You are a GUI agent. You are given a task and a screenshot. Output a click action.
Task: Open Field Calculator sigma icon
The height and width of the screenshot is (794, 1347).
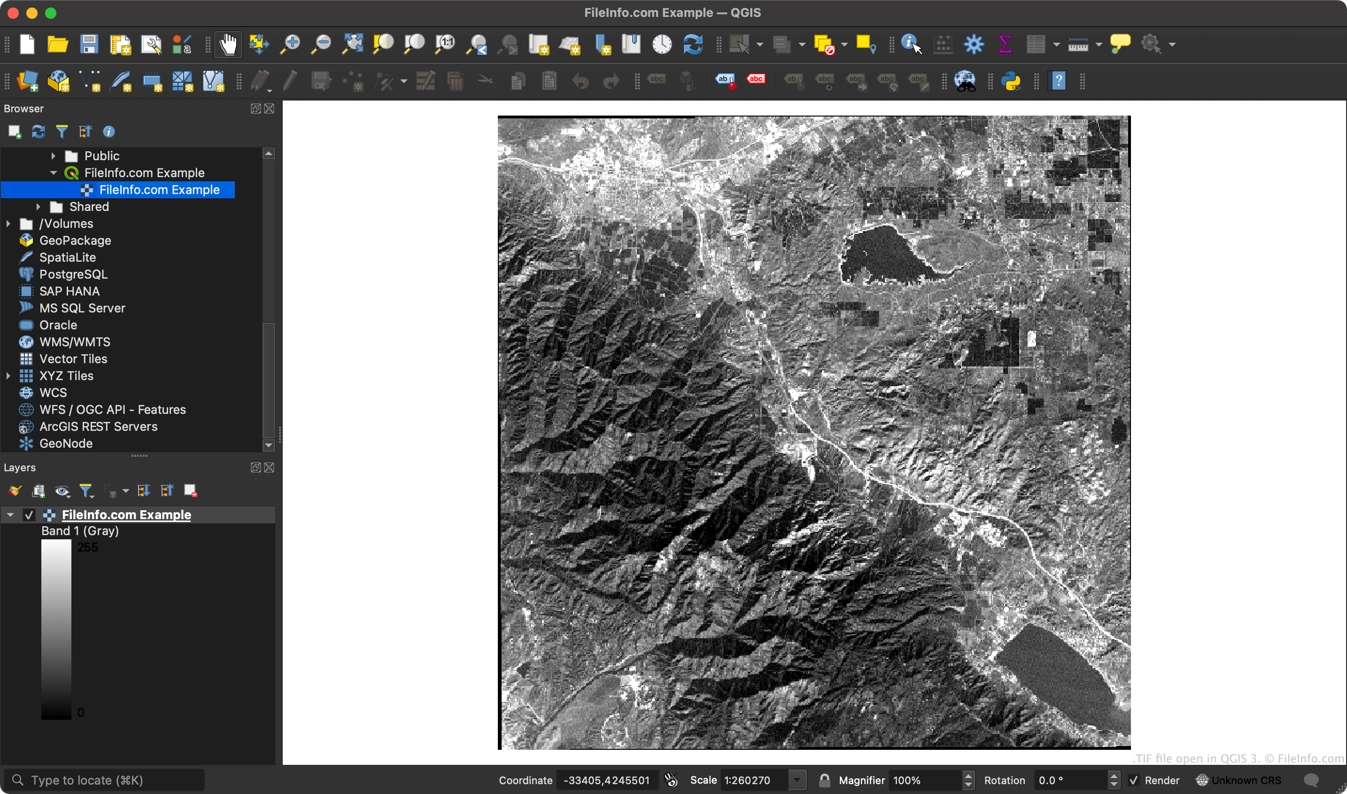pyautogui.click(x=1004, y=44)
